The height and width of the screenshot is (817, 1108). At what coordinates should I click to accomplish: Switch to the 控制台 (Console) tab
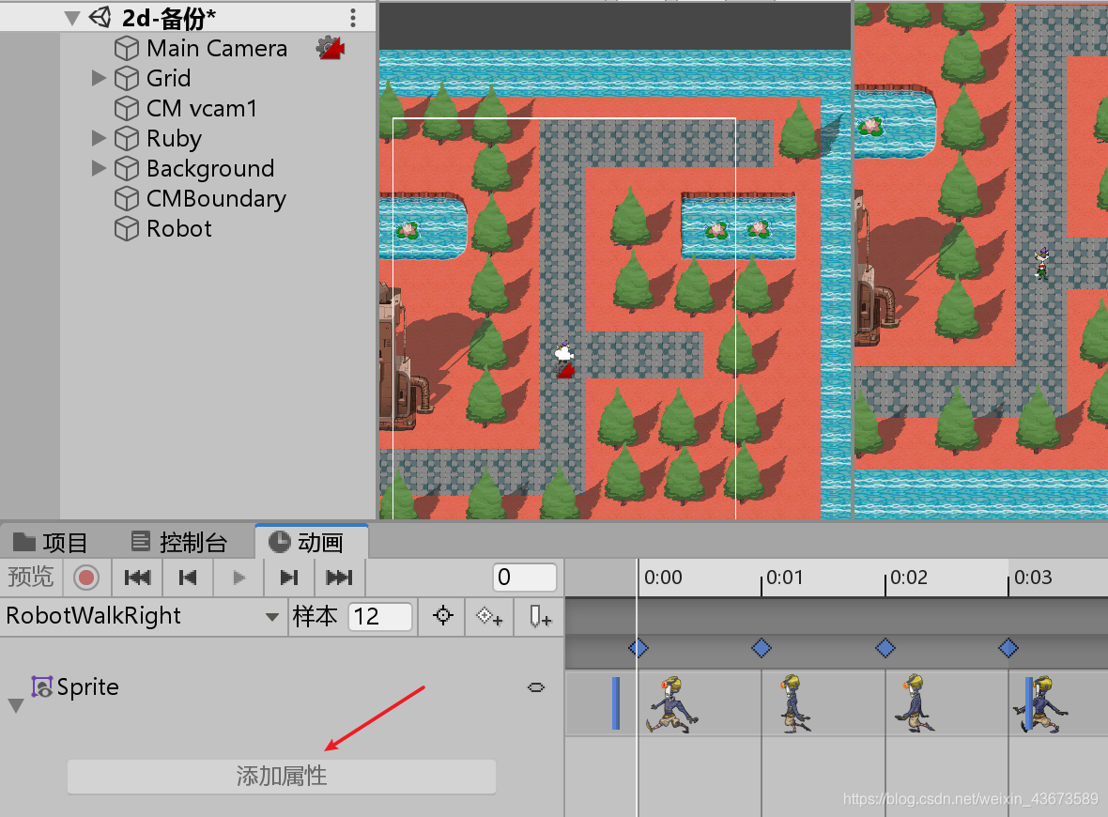click(x=179, y=542)
